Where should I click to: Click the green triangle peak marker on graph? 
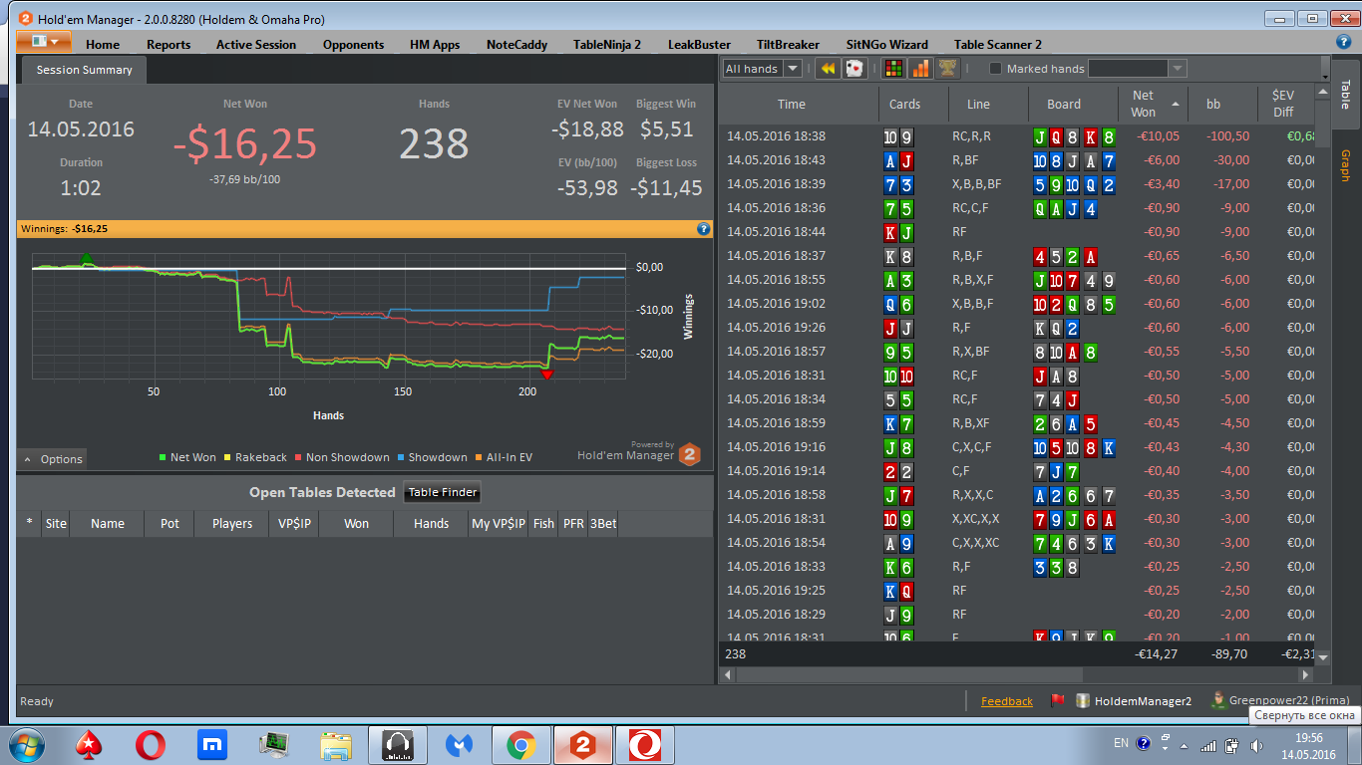(x=87, y=259)
